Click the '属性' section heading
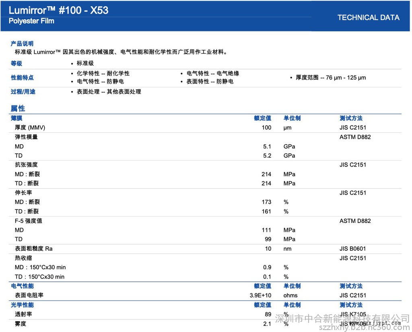 [18, 108]
